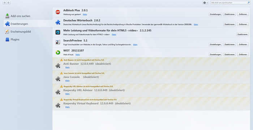
Task: Deactivate Adblock Plus via Deaktivieren button
Action: click(x=230, y=14)
